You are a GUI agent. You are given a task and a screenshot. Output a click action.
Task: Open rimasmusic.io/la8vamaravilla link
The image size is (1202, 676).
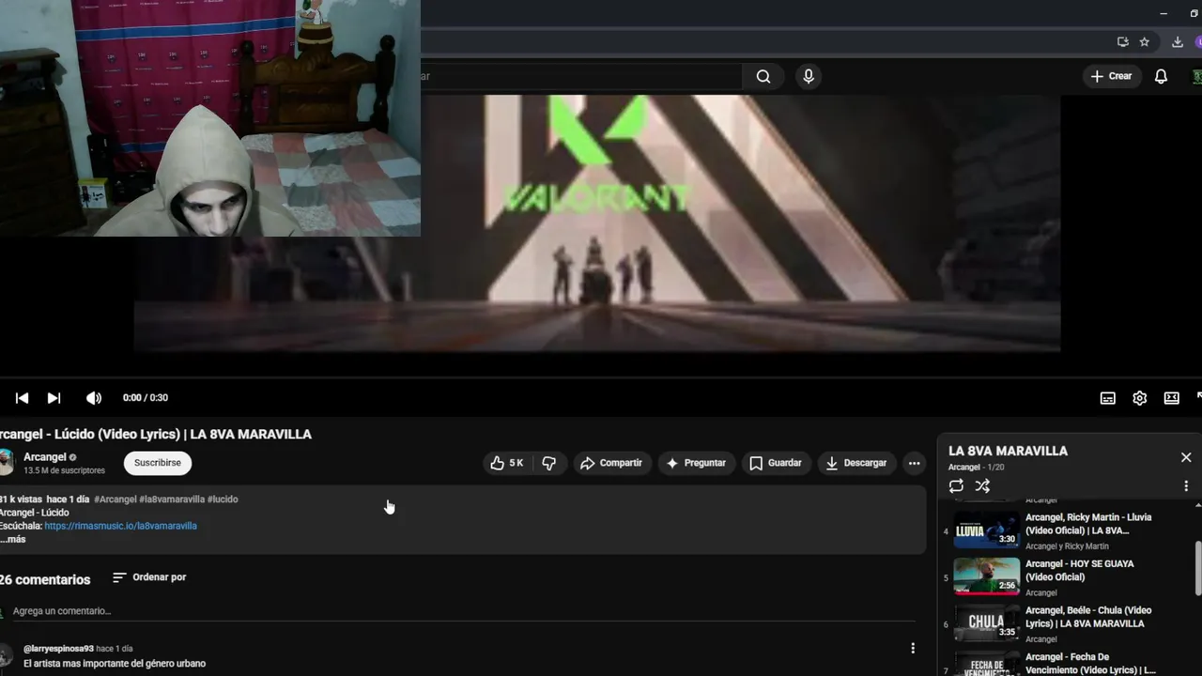pyautogui.click(x=120, y=526)
